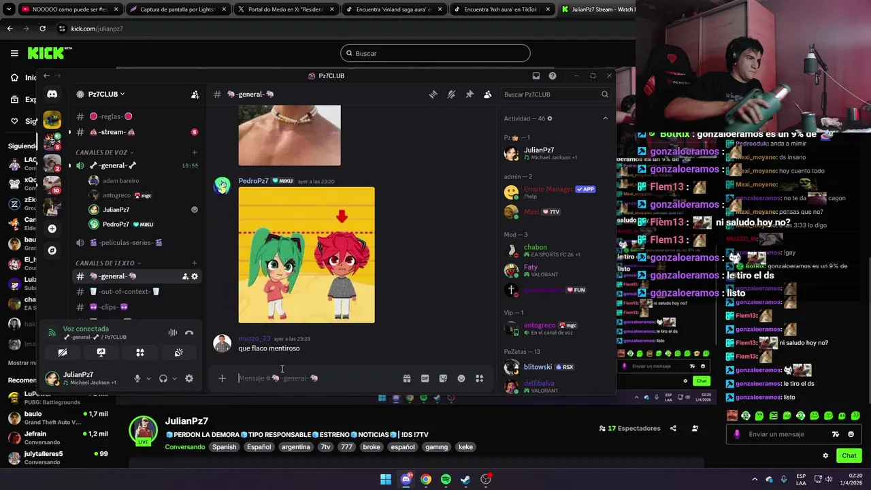The image size is (871, 490).
Task: Open the chibi characters image by PedroPz7
Action: pyautogui.click(x=306, y=255)
